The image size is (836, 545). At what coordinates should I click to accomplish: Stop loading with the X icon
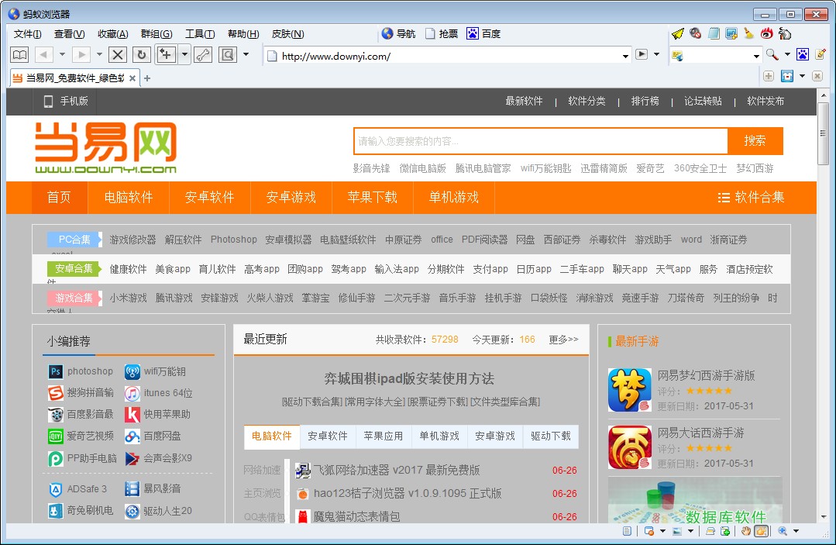117,53
